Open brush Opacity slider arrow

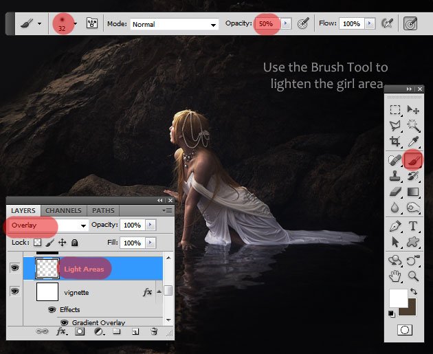(x=286, y=23)
